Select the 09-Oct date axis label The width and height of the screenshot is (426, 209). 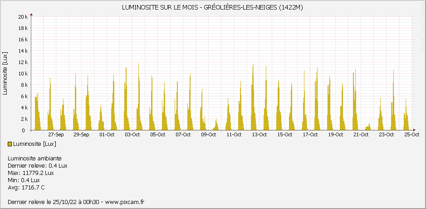(x=208, y=134)
